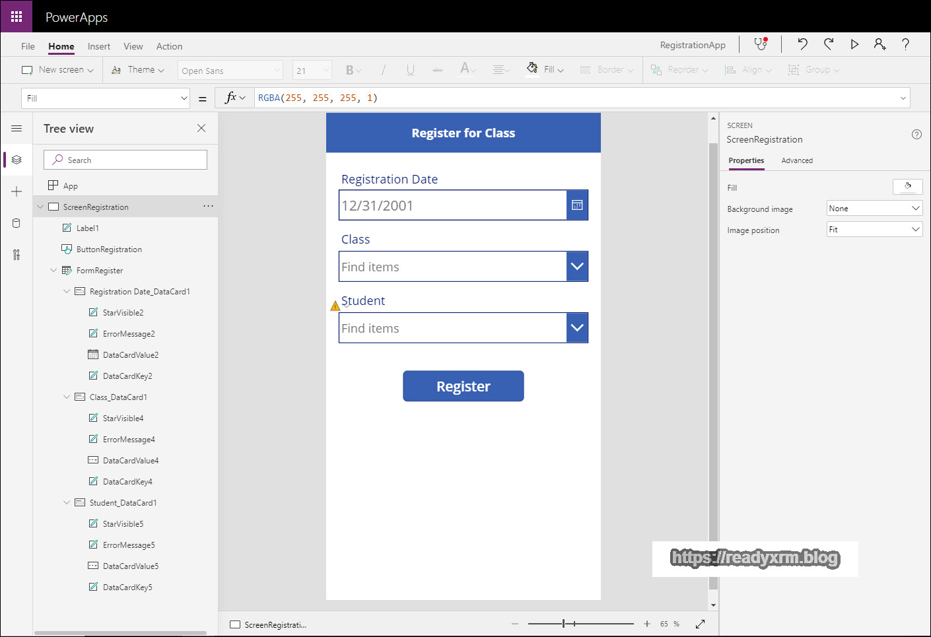Select the Insert plus icon in sidebar

pos(17,191)
